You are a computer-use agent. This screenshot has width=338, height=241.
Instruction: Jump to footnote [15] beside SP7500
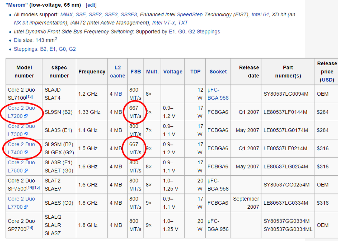tap(36, 187)
